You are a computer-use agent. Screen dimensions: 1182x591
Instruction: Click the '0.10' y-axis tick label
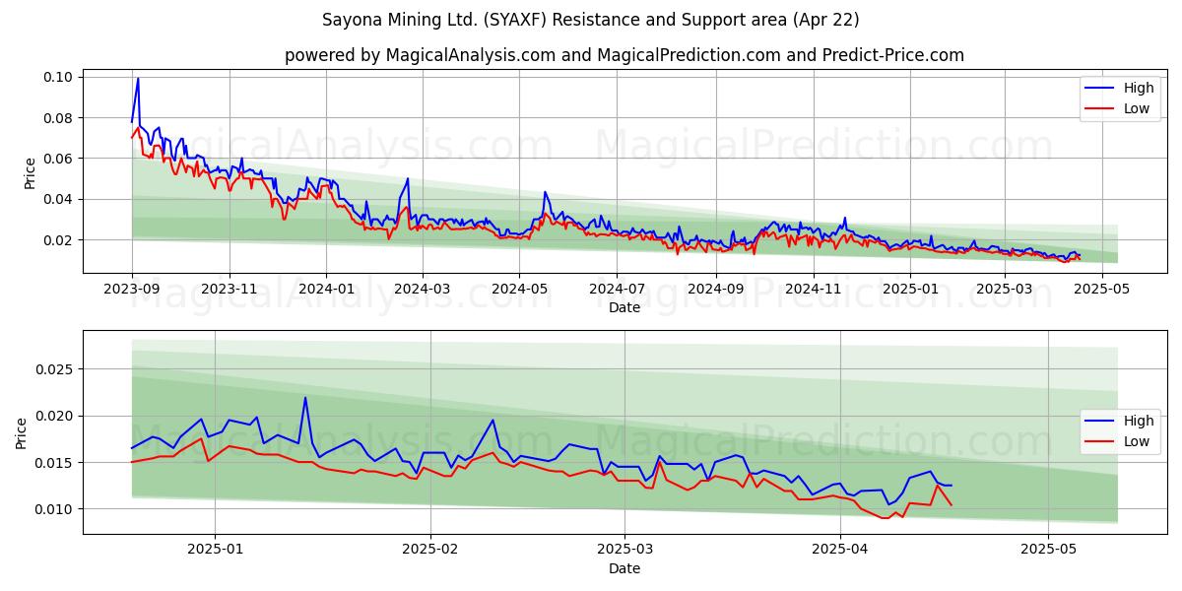[x=59, y=77]
